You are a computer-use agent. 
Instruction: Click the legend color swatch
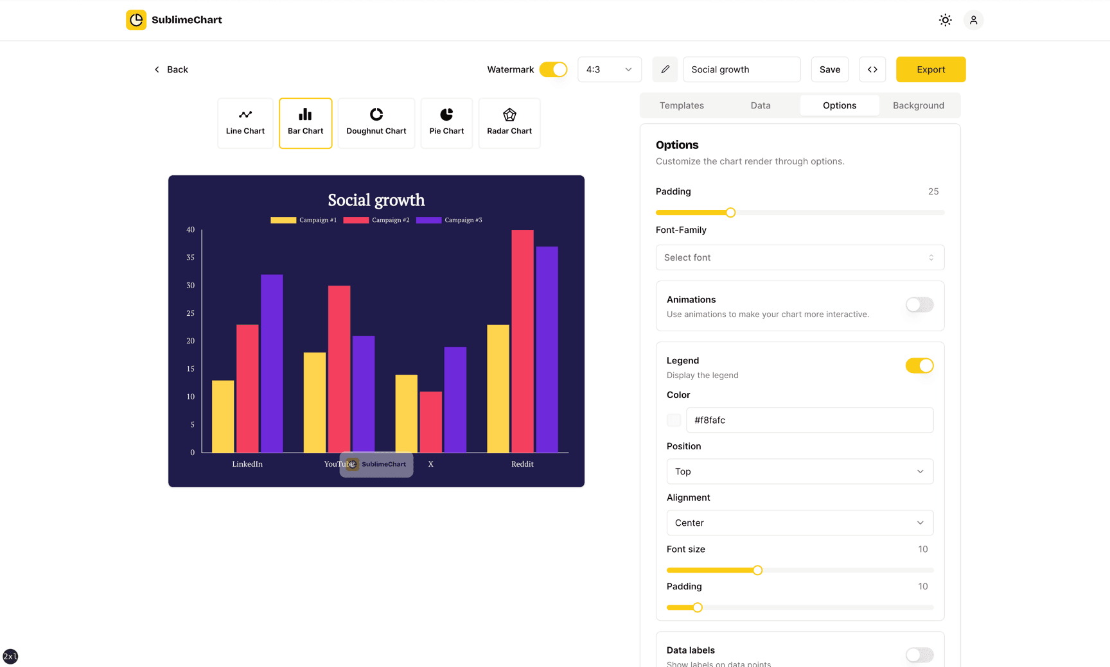tap(673, 420)
